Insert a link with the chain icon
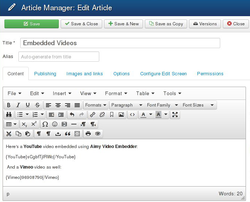 93,115
